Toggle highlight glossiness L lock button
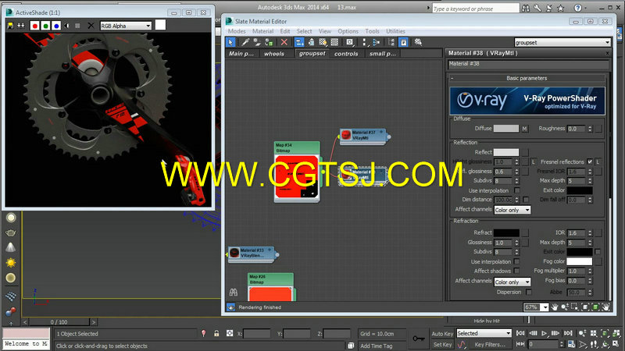 tap(533, 161)
